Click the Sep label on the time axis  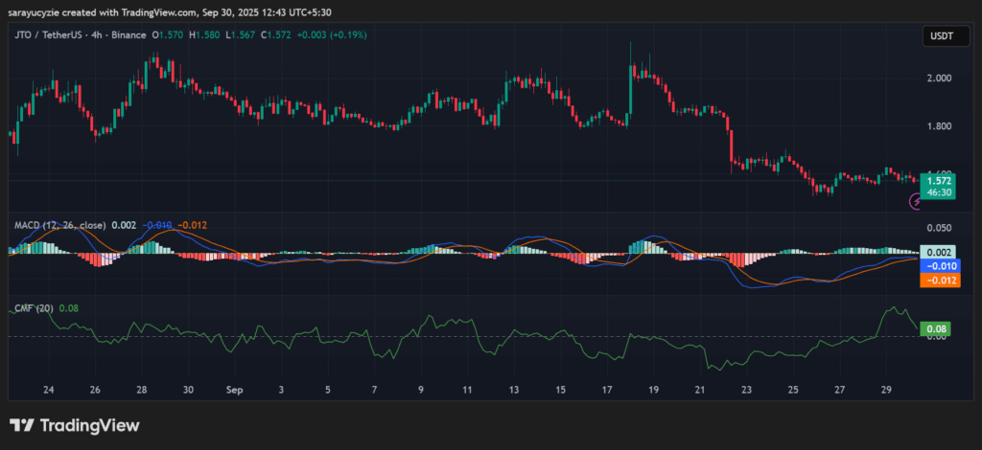click(x=235, y=391)
